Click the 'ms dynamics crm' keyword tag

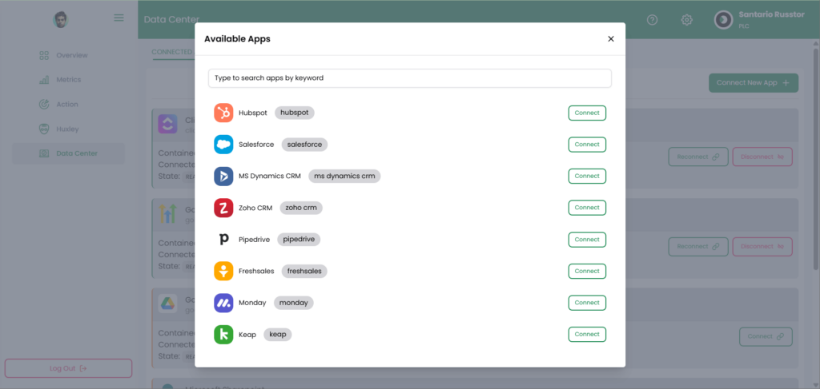[344, 177]
